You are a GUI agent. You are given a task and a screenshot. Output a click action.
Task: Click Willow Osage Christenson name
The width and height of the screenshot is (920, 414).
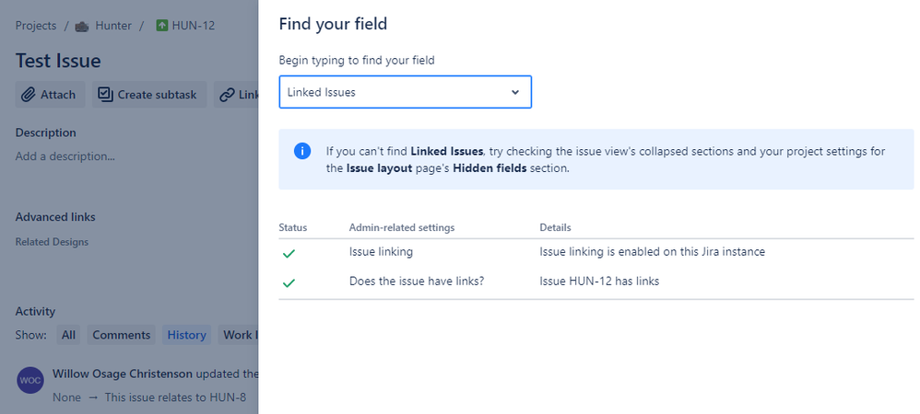pos(123,374)
